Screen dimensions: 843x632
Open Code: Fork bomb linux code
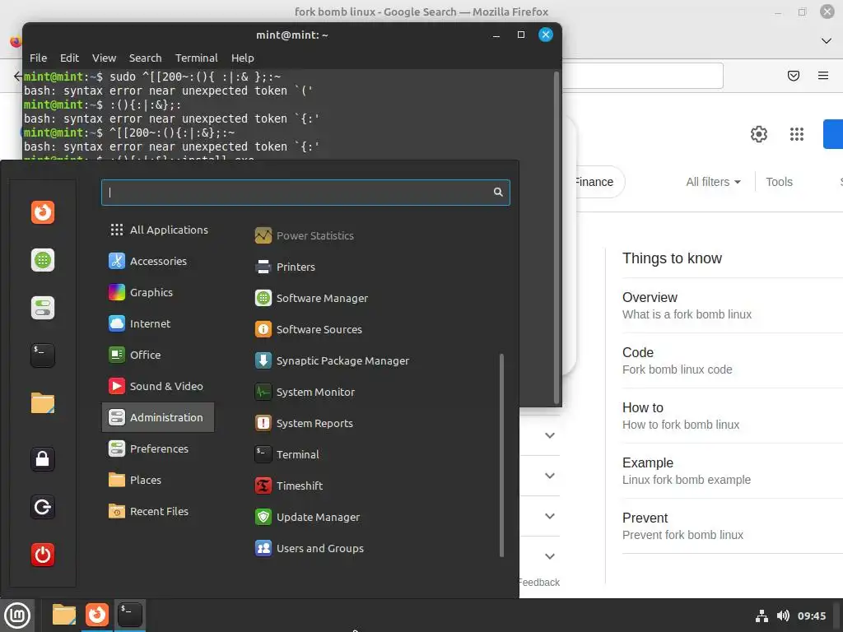732,360
